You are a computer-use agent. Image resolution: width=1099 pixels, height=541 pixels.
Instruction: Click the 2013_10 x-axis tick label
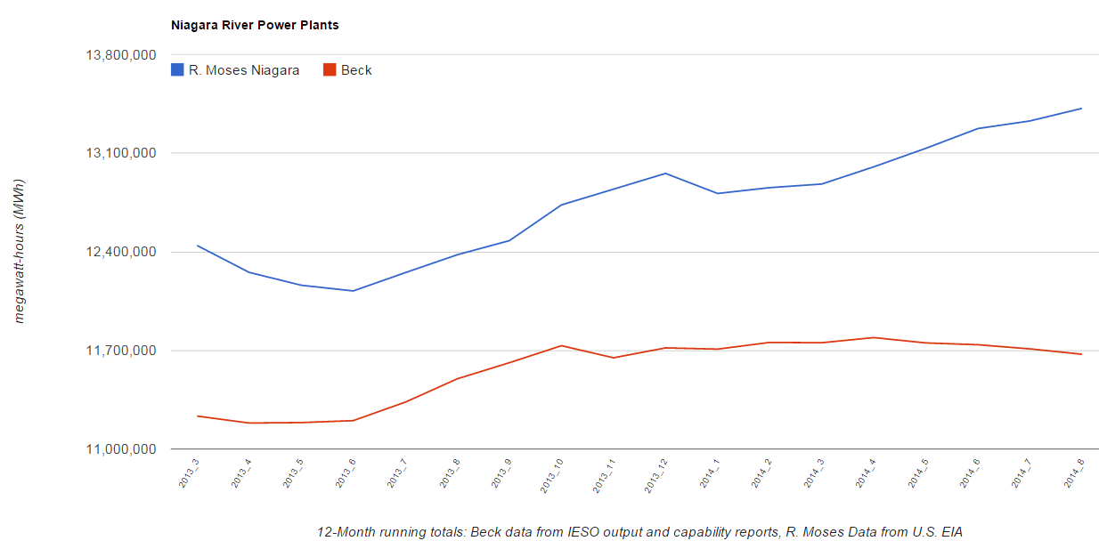(x=552, y=474)
